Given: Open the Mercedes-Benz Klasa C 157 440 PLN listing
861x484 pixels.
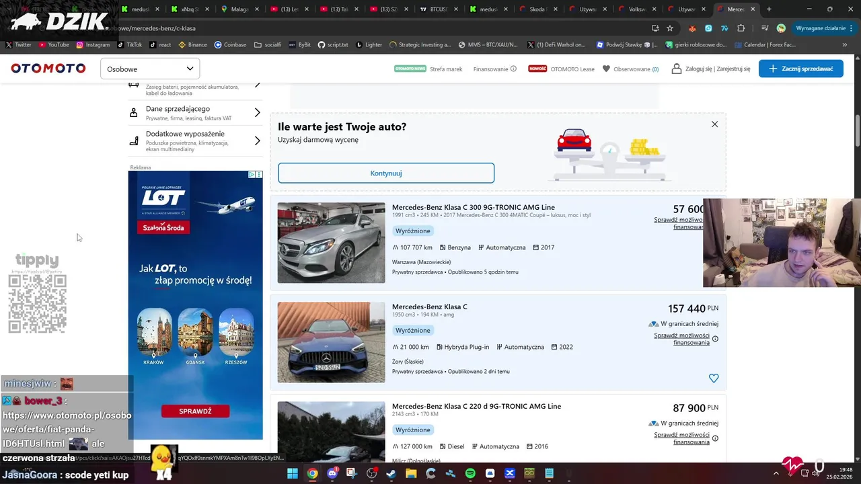Looking at the screenshot, I should click(x=430, y=307).
